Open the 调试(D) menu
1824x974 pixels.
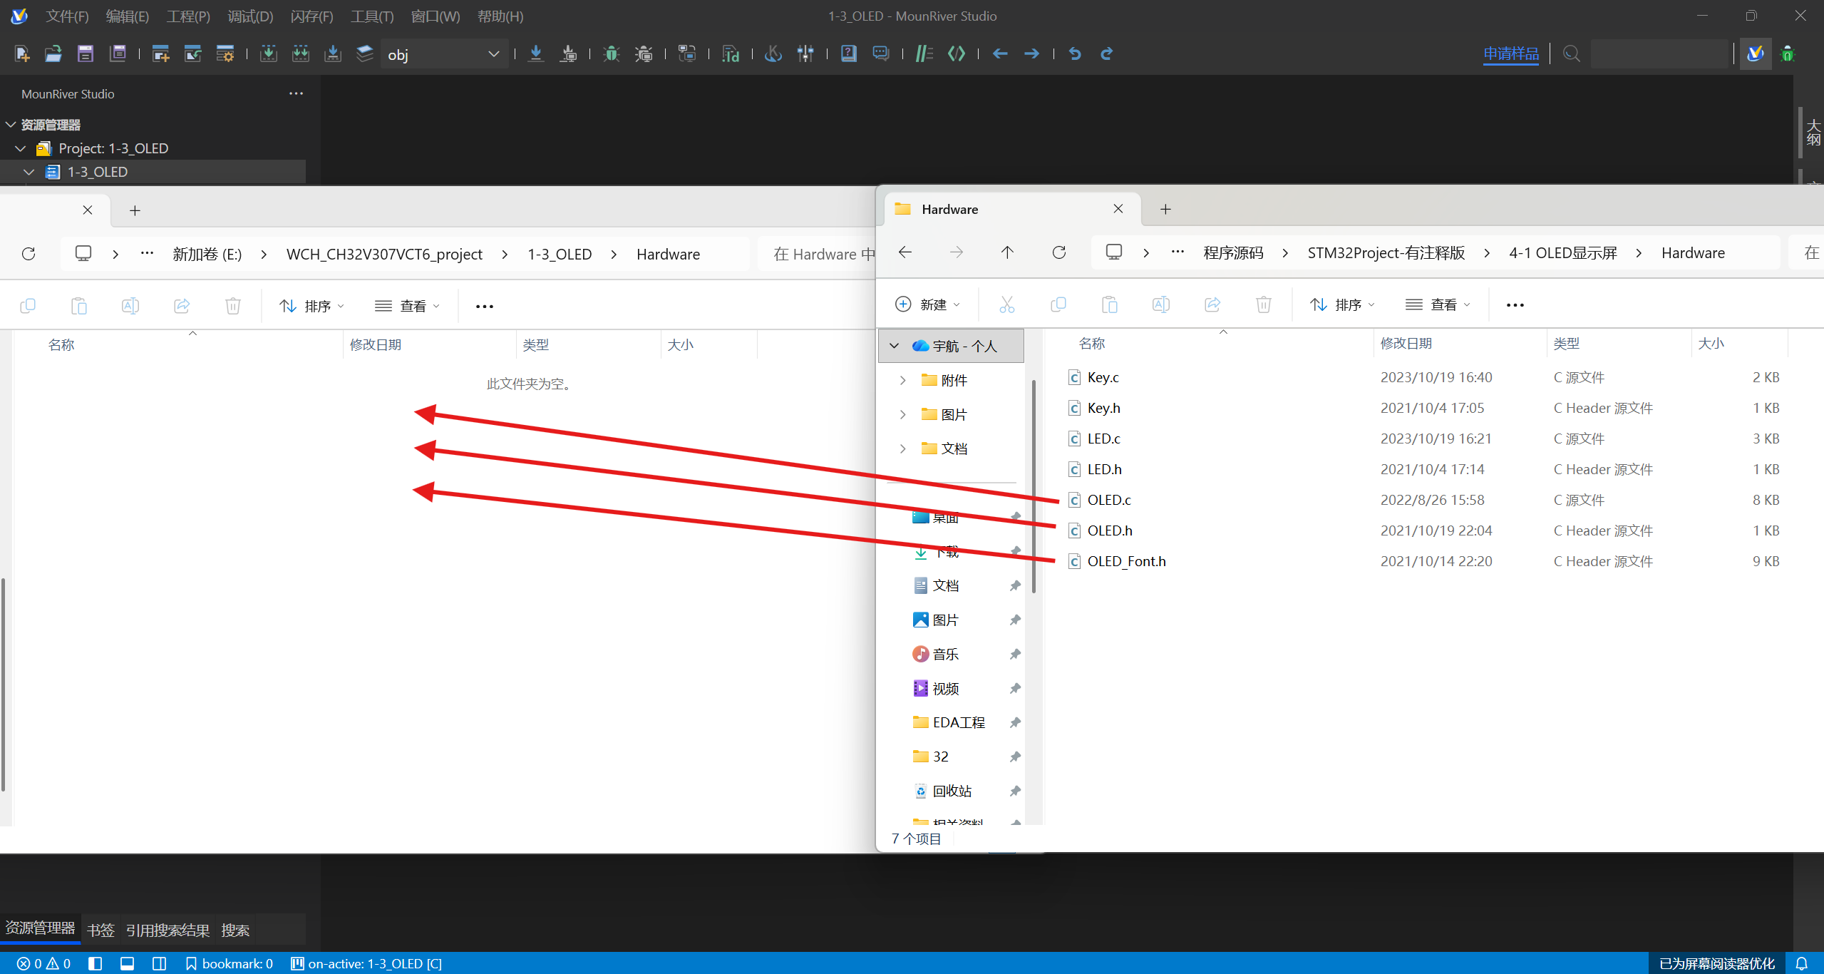250,16
